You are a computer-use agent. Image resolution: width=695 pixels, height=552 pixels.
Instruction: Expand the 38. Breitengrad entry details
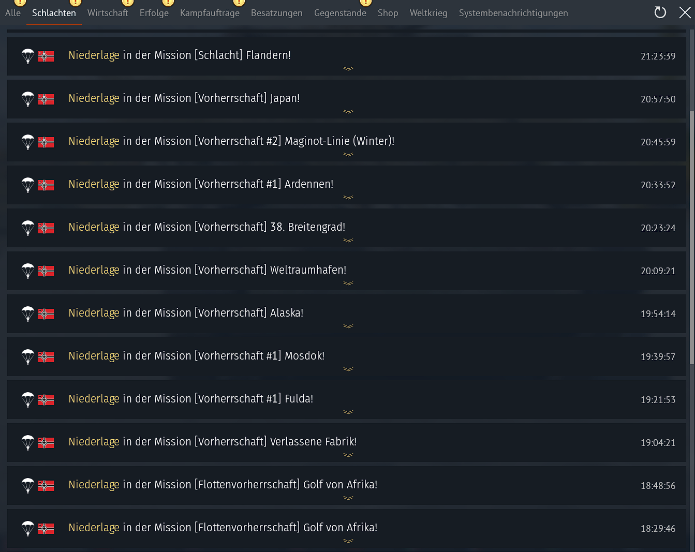(x=348, y=240)
